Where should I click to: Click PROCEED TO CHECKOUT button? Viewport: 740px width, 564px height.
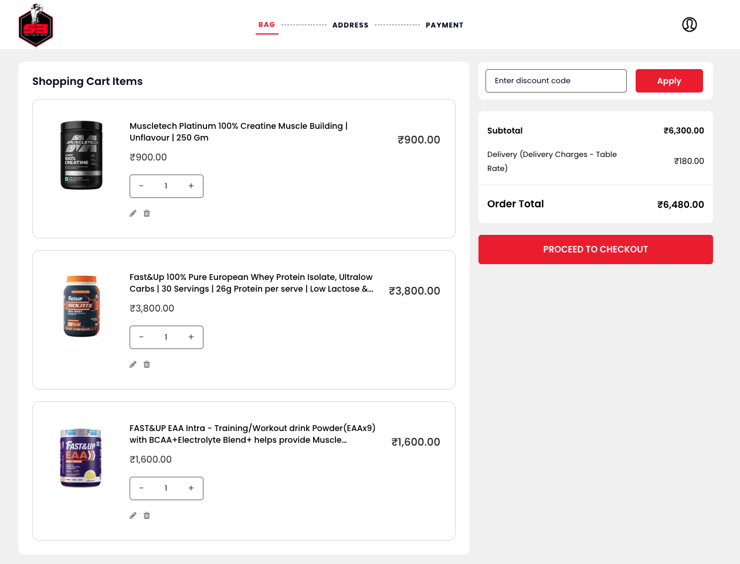(596, 249)
